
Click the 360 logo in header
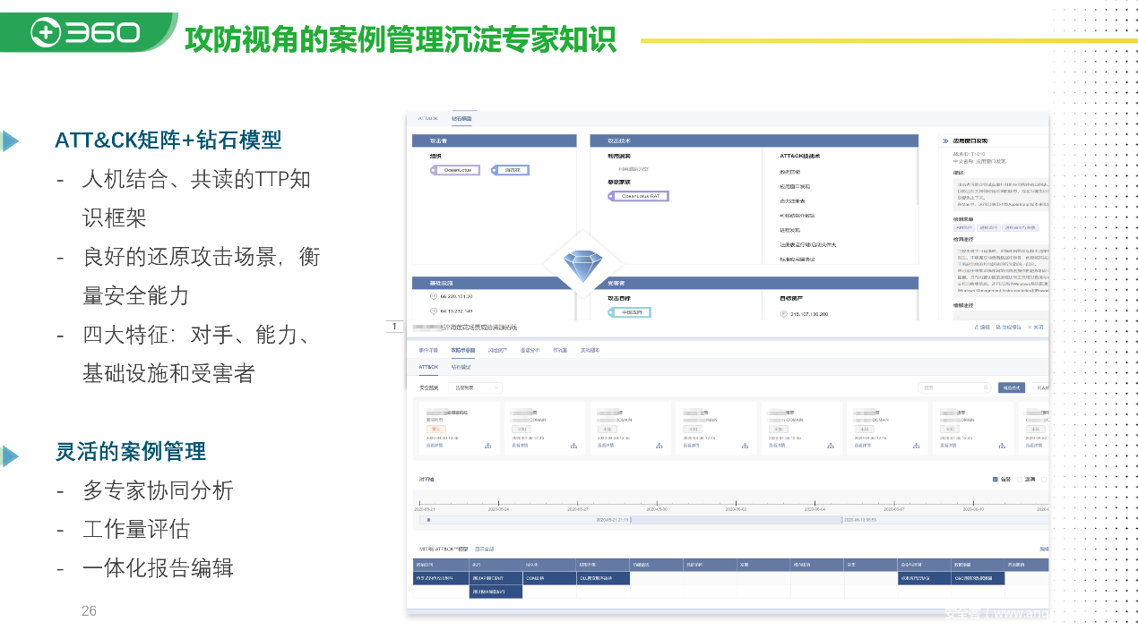[86, 32]
